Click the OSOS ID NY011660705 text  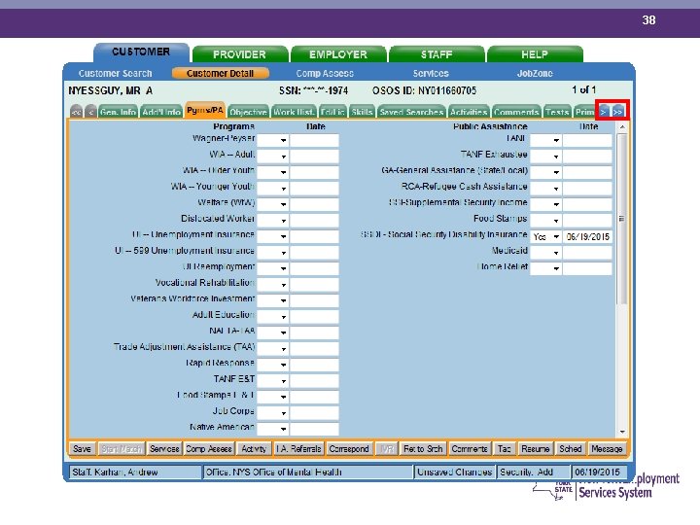coord(424,90)
